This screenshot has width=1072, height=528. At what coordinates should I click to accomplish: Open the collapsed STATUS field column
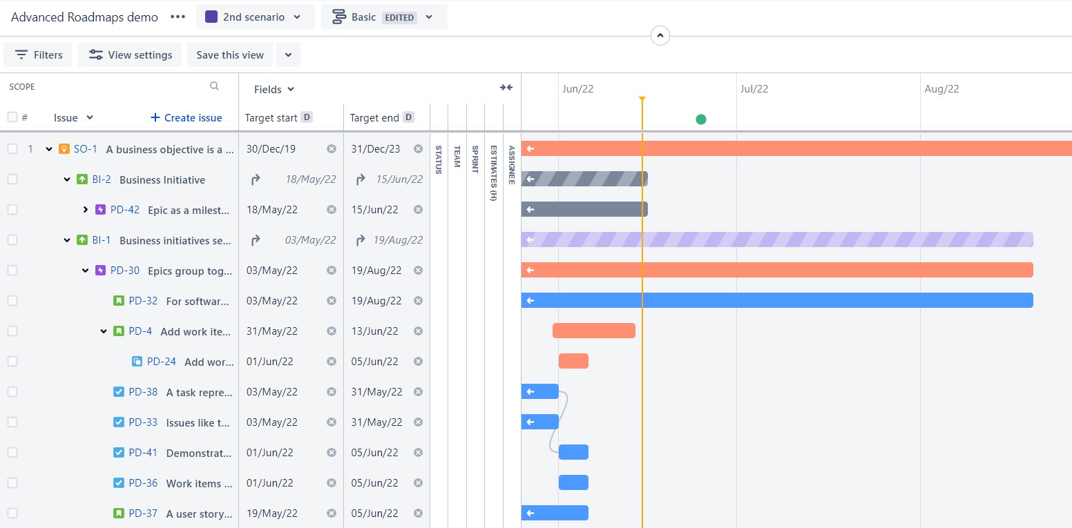click(x=439, y=159)
